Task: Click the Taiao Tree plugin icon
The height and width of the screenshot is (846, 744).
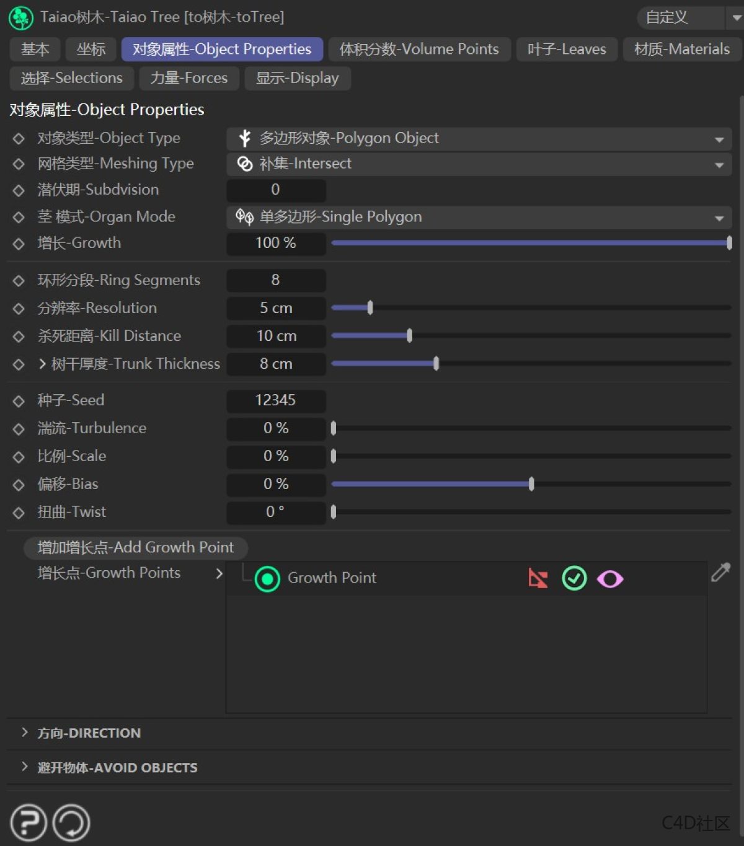Action: tap(20, 18)
